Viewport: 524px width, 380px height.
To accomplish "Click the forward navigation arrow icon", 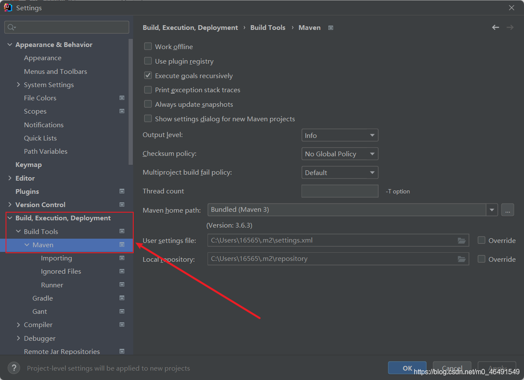I will [x=510, y=27].
